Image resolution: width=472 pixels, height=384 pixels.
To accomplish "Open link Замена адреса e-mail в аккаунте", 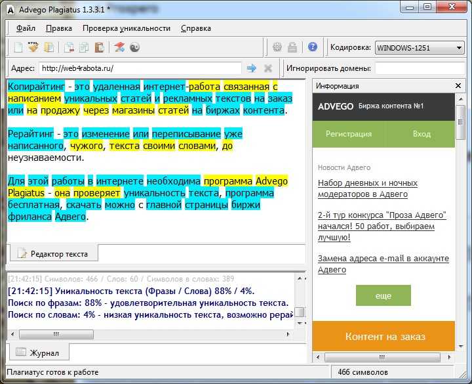I will 383,264.
